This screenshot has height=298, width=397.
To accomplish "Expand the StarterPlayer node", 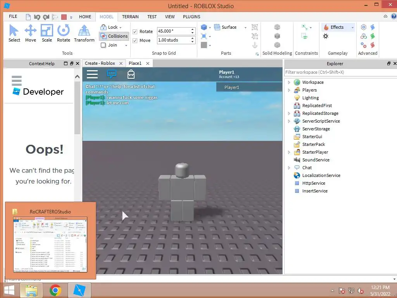I will coord(289,152).
